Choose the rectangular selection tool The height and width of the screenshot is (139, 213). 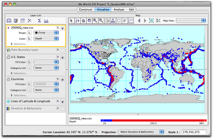(119, 21)
